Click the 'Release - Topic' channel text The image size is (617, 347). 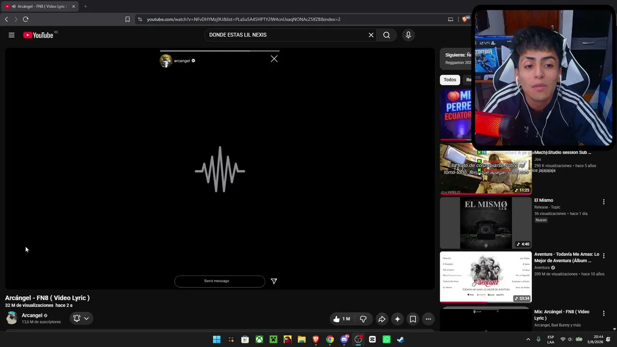[x=547, y=207]
